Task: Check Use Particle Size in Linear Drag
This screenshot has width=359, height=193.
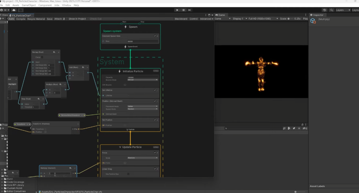Action: (x=128, y=174)
